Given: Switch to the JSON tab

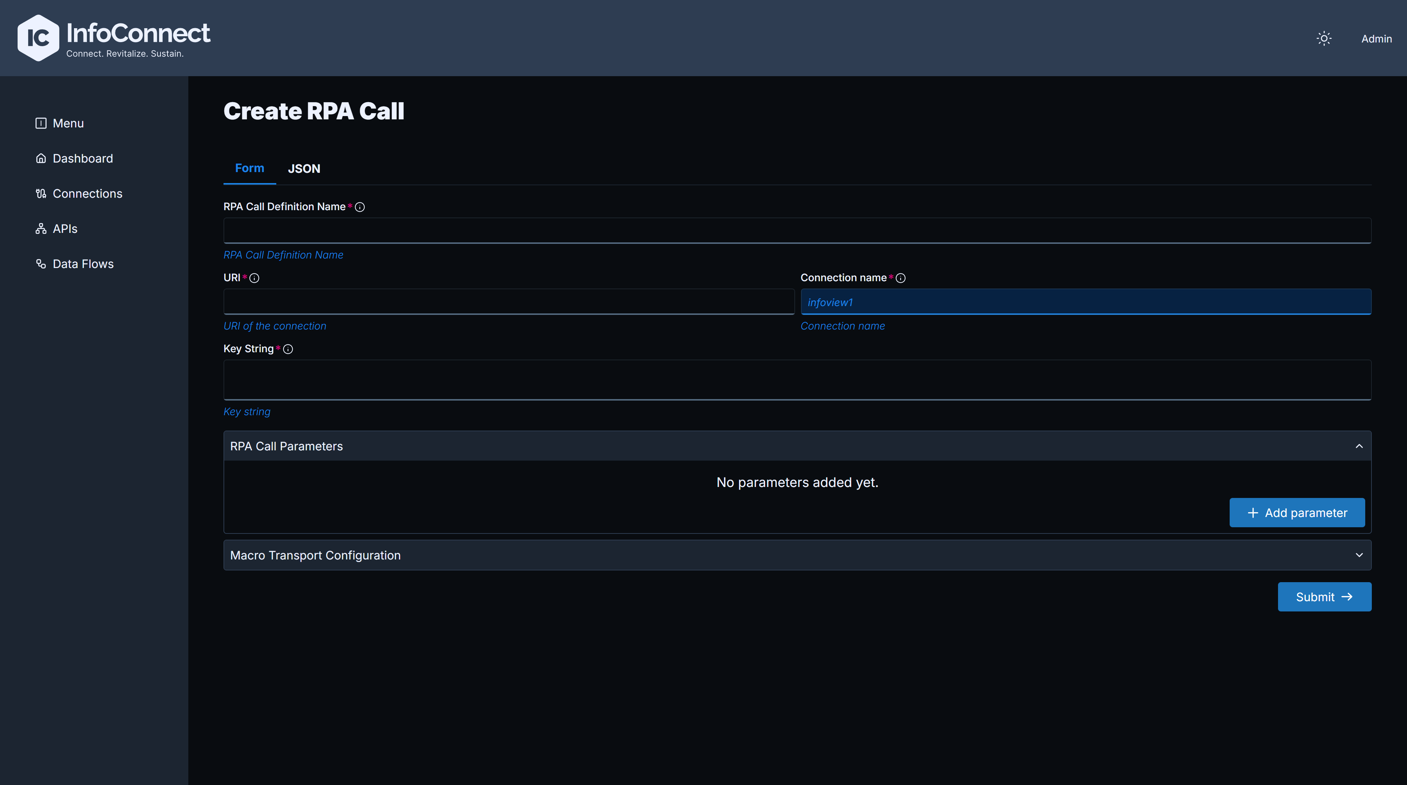Looking at the screenshot, I should click(304, 169).
